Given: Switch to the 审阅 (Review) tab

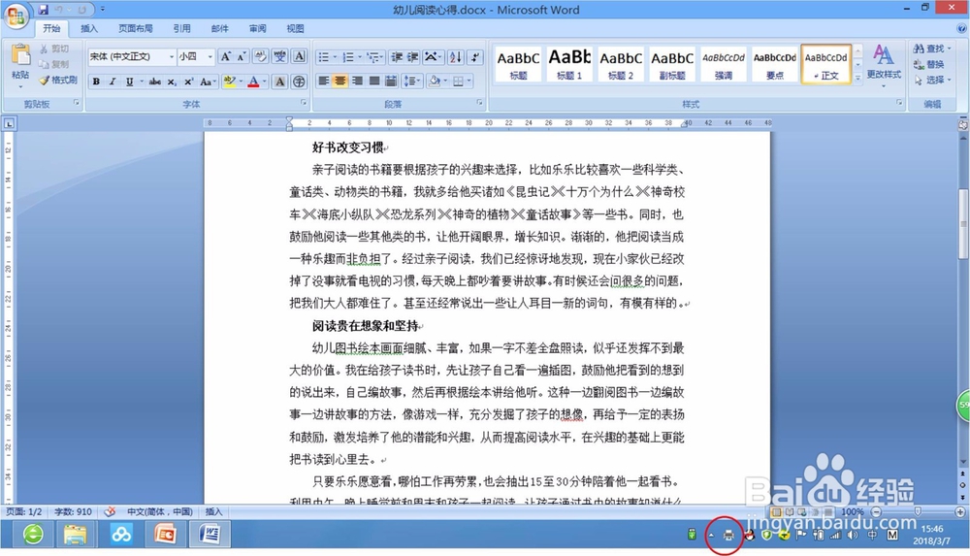Looking at the screenshot, I should click(x=257, y=28).
